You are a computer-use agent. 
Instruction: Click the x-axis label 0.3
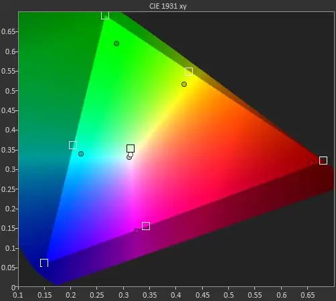coord(123,295)
